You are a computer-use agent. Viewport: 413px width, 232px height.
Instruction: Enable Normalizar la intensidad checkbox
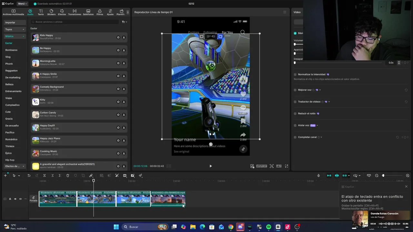click(x=295, y=74)
